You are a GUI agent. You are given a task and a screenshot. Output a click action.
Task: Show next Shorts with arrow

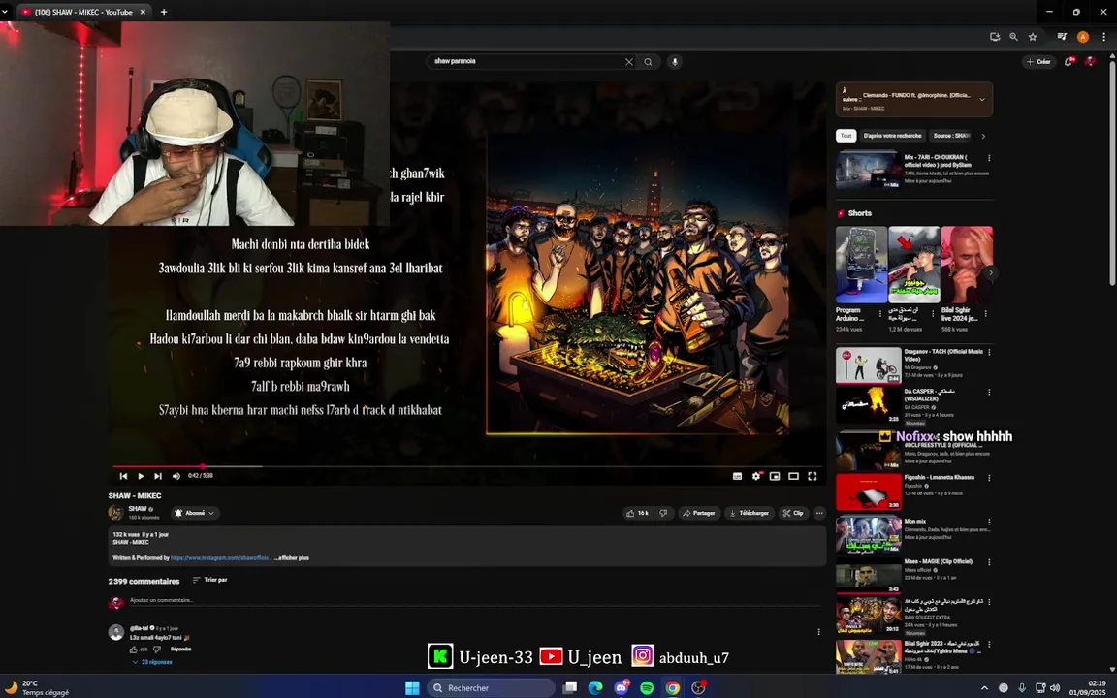pyautogui.click(x=990, y=272)
